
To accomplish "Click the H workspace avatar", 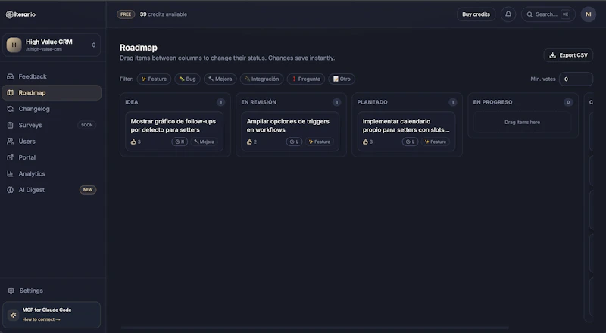I will pyautogui.click(x=14, y=45).
